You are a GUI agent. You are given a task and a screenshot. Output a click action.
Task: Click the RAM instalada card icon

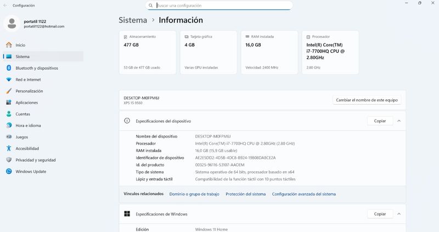(247, 36)
